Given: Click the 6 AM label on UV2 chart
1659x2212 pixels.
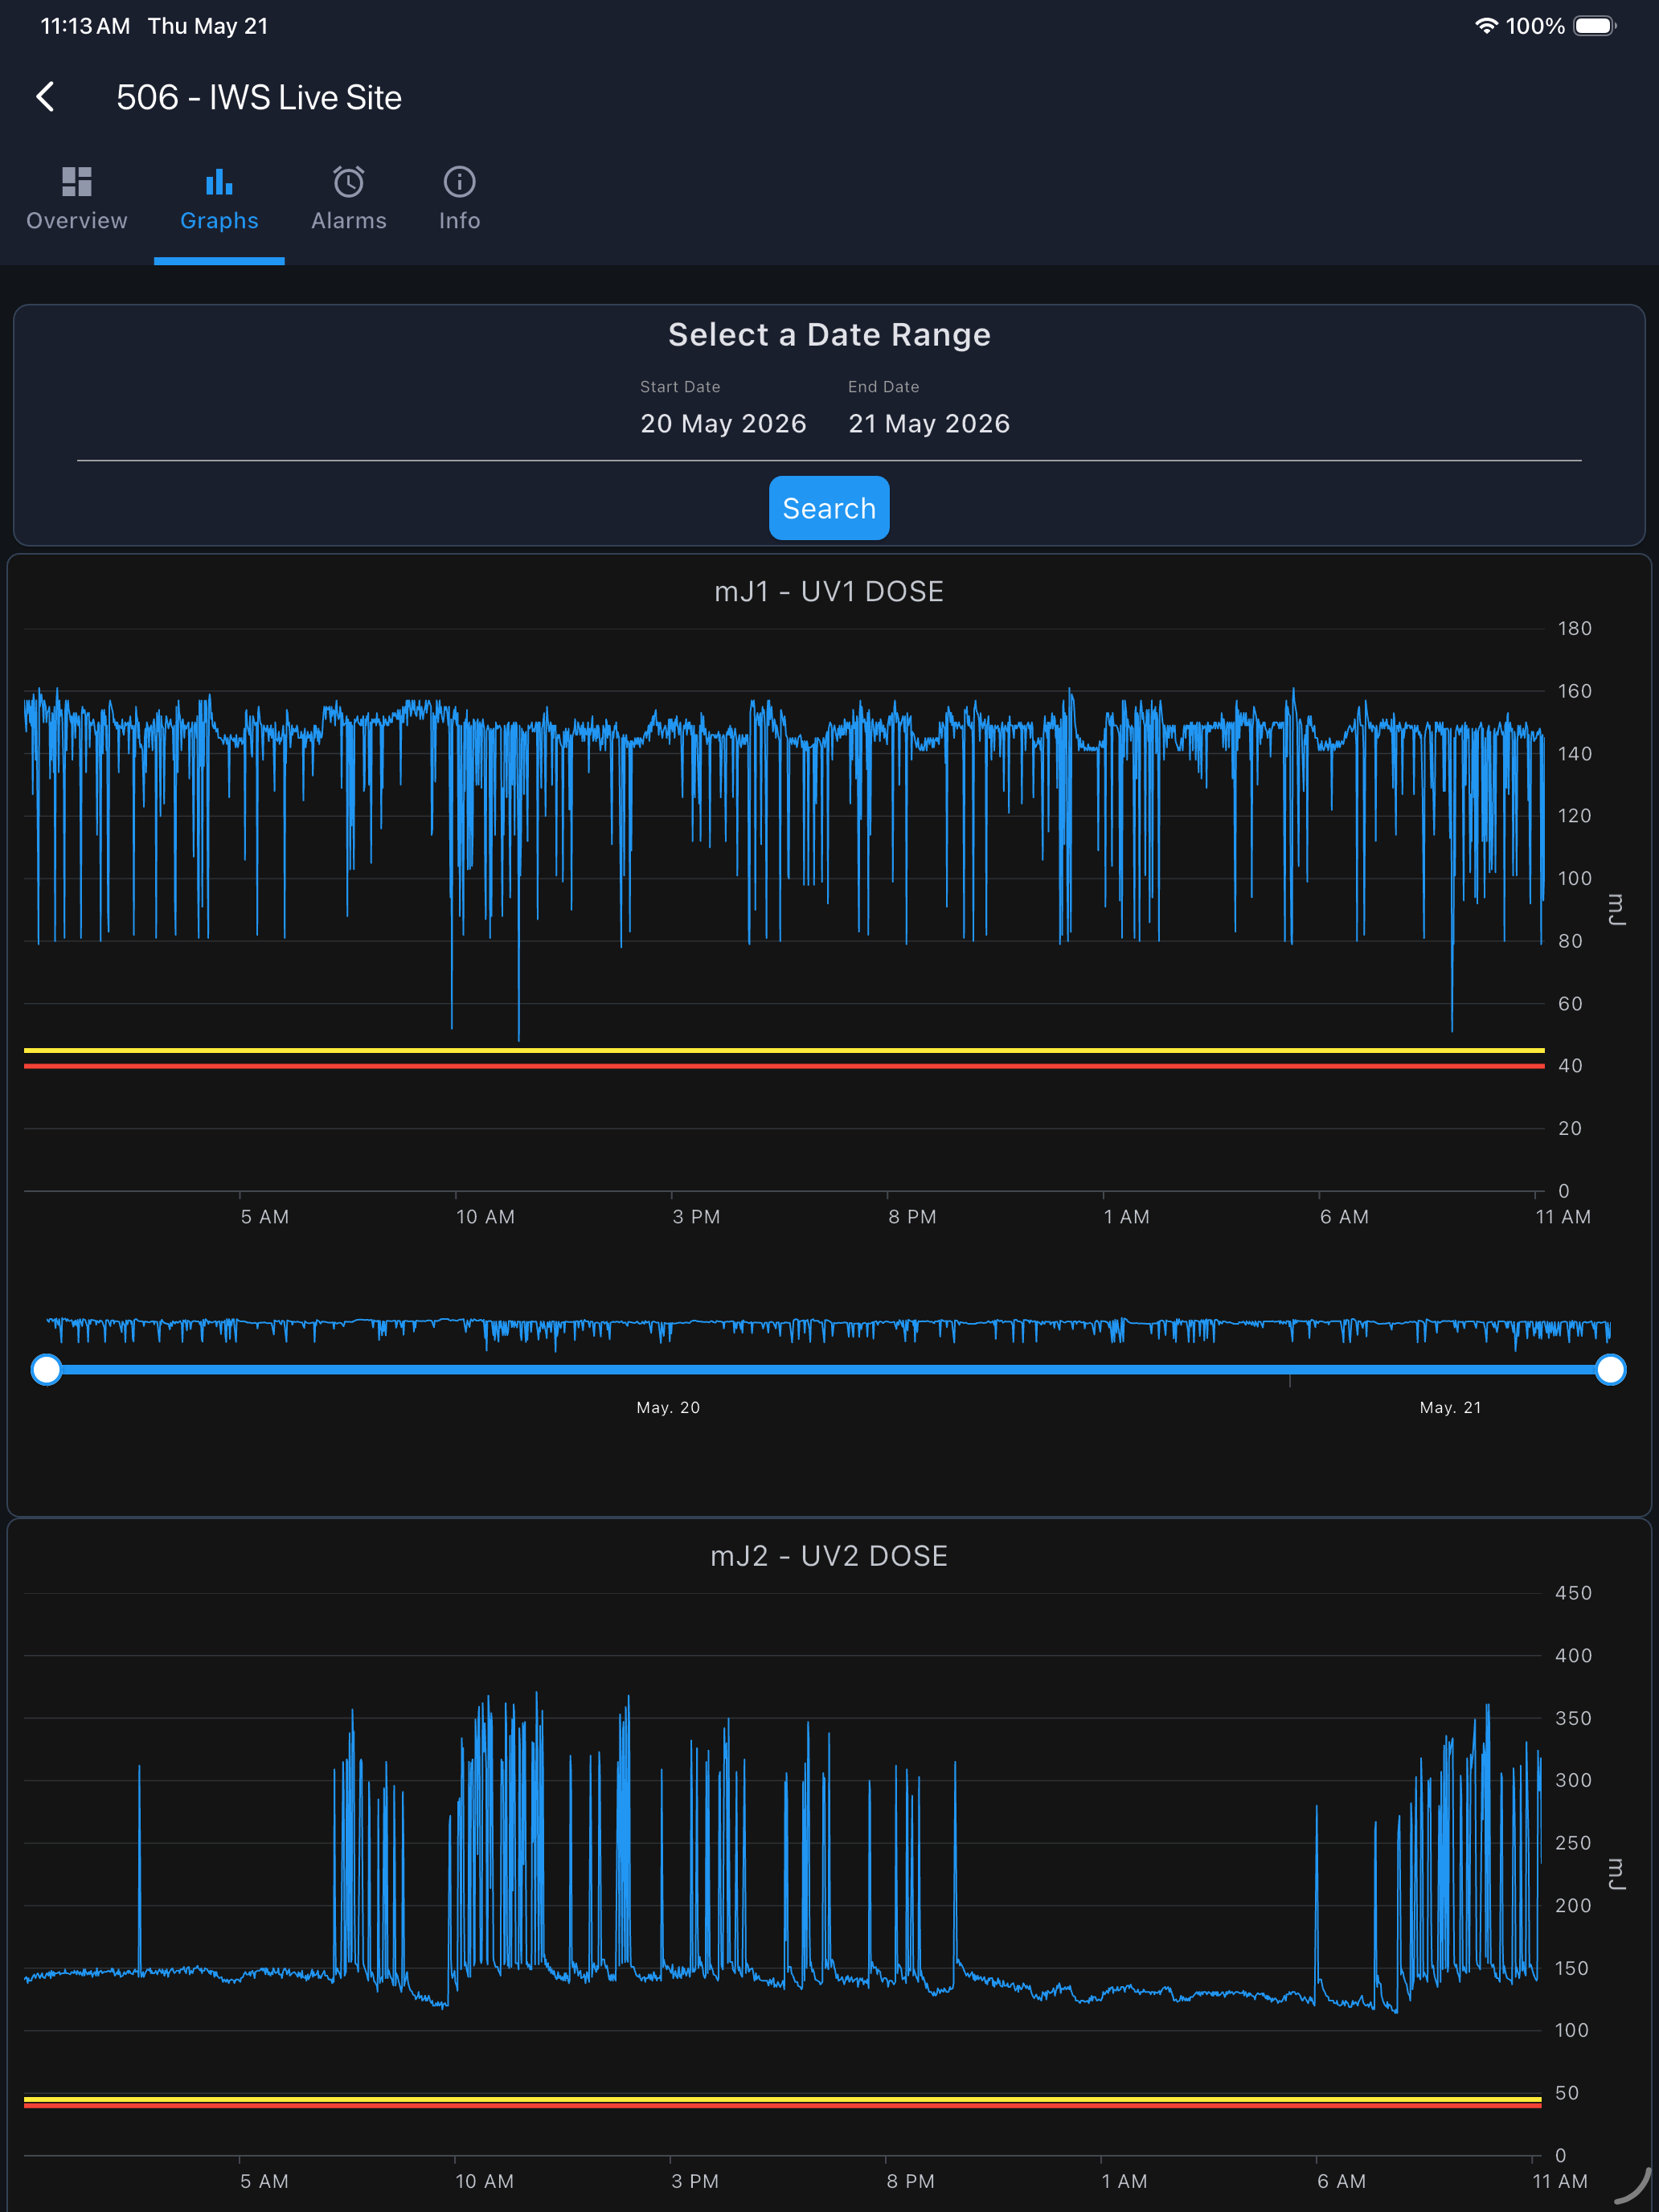Looking at the screenshot, I should [x=1342, y=2181].
